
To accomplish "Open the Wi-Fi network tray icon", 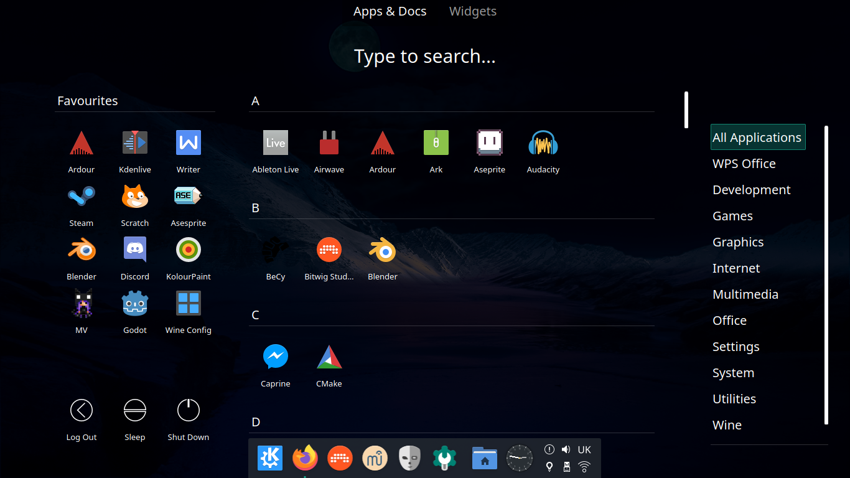I will (x=584, y=466).
